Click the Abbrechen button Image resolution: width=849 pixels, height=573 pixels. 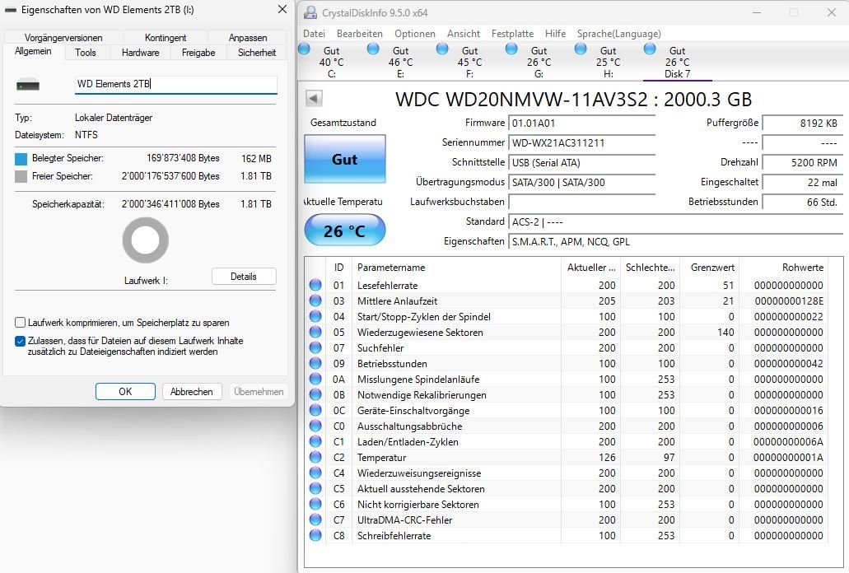pos(192,391)
